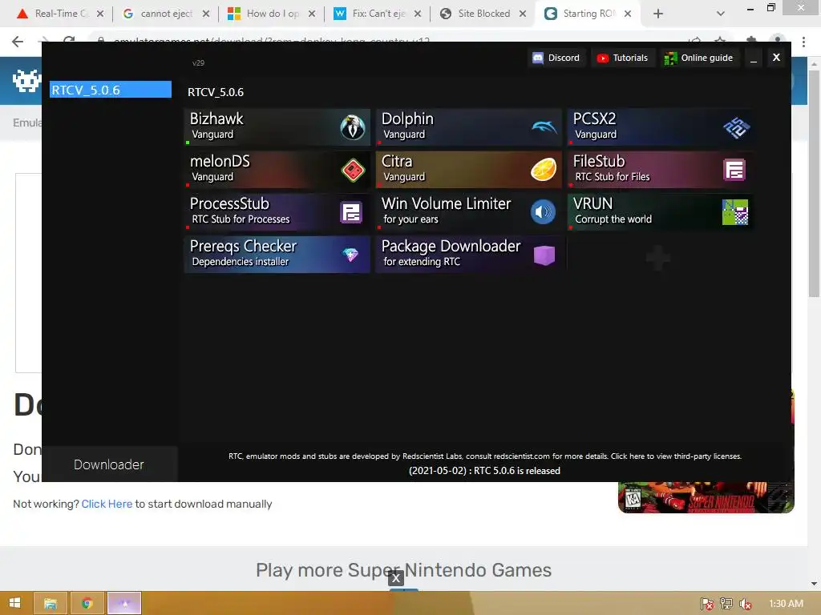821x615 pixels.
Task: Open Chrome from the taskbar
Action: coord(87,603)
